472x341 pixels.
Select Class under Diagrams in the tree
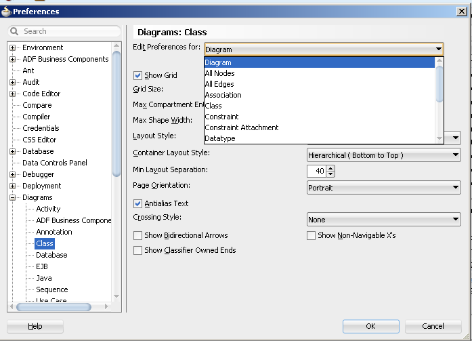coord(45,243)
